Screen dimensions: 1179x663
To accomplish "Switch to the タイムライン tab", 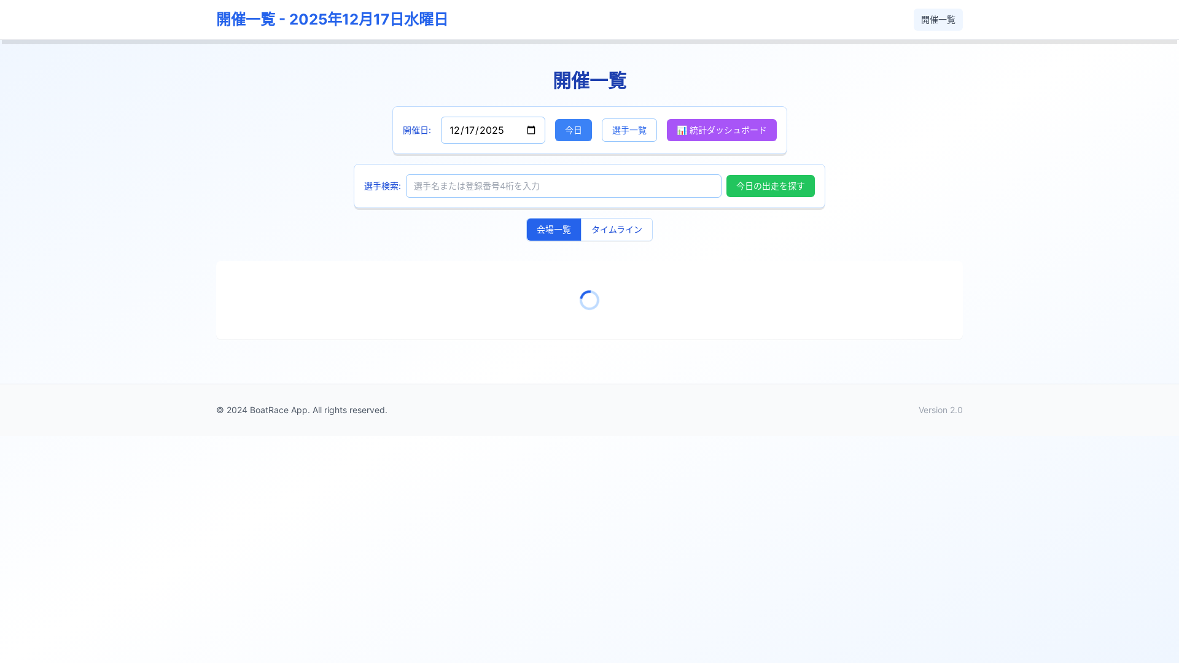I will point(617,230).
